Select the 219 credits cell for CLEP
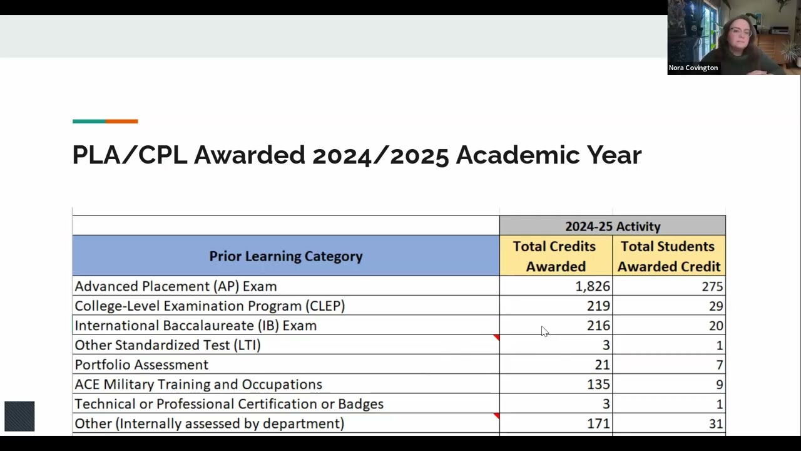This screenshot has height=451, width=801. tap(556, 306)
